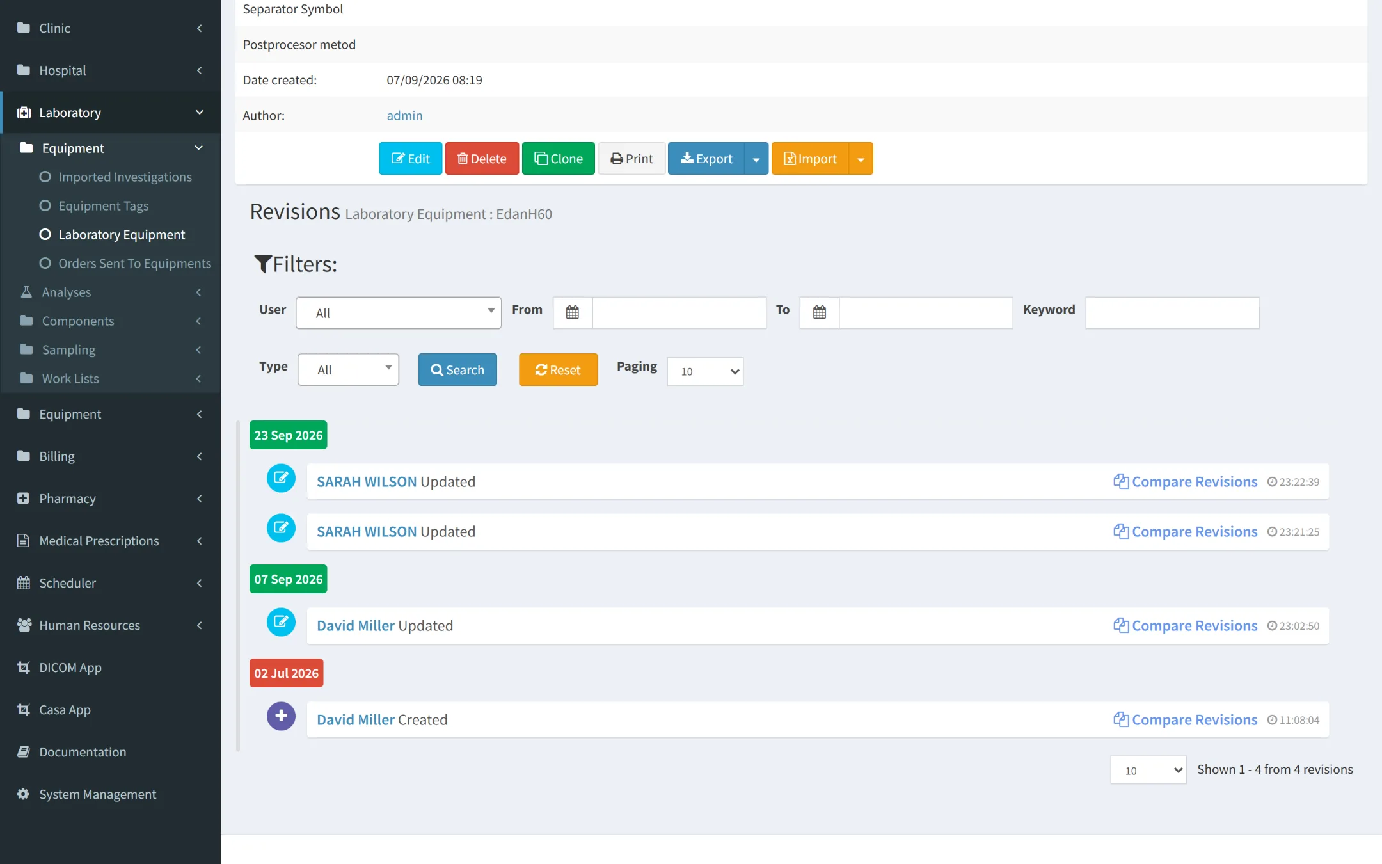Compare Revisions for 23:02:50 entry
The width and height of the screenshot is (1382, 864).
pos(1185,625)
